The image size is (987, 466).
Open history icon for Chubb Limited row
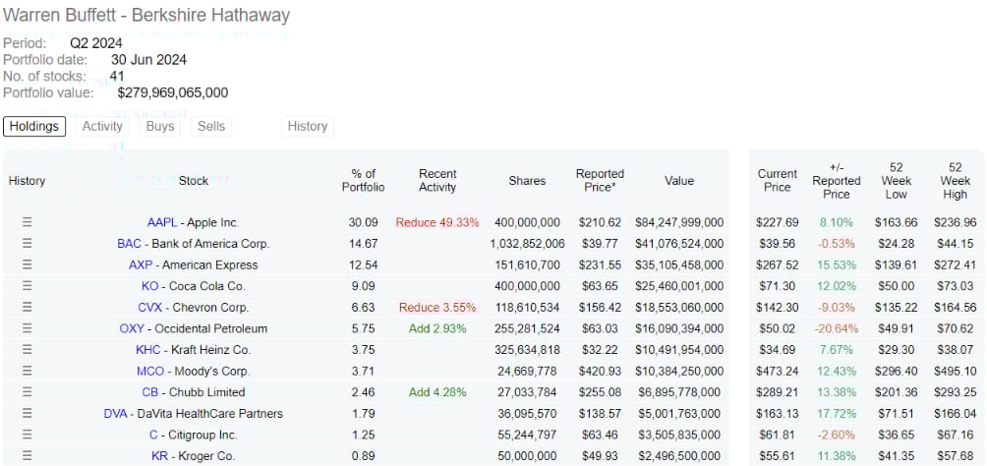28,392
